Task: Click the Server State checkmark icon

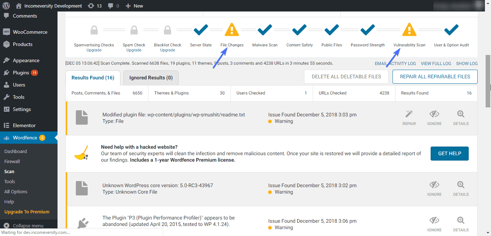Action: point(201,29)
